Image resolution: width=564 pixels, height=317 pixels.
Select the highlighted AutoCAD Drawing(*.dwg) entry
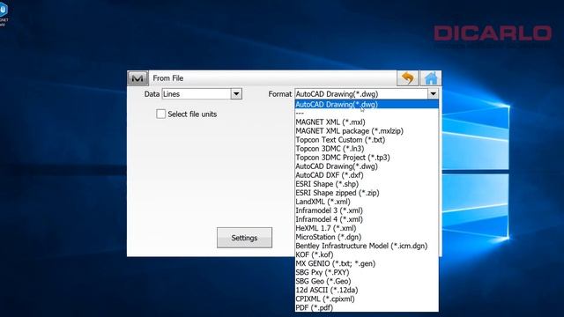coord(367,104)
